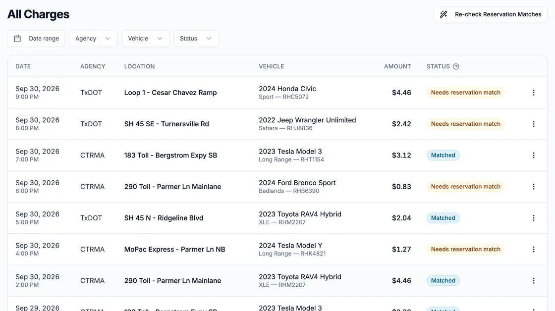Click Needs reservation match badge for Tesla Model Y
555x311 pixels.
[x=465, y=250]
